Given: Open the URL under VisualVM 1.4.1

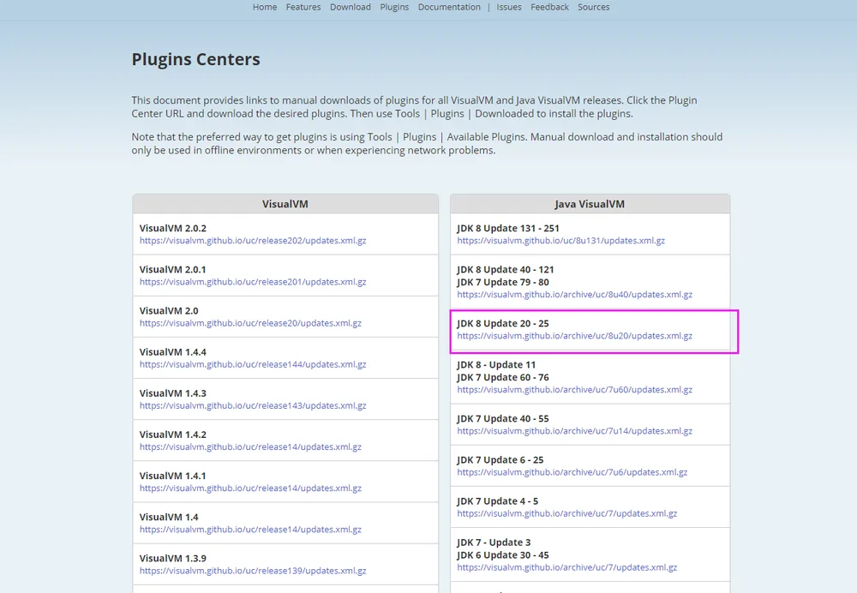Looking at the screenshot, I should 250,488.
